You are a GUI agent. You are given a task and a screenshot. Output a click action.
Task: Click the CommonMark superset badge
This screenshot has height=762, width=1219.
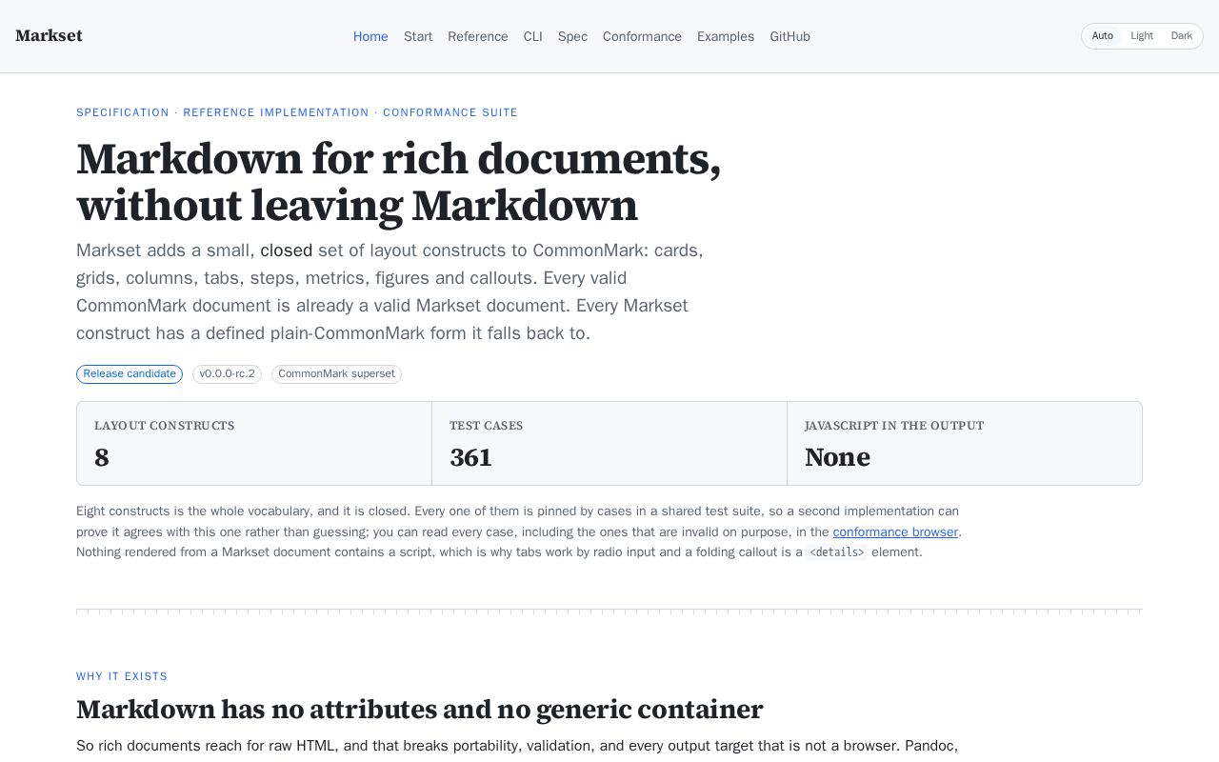click(x=336, y=374)
